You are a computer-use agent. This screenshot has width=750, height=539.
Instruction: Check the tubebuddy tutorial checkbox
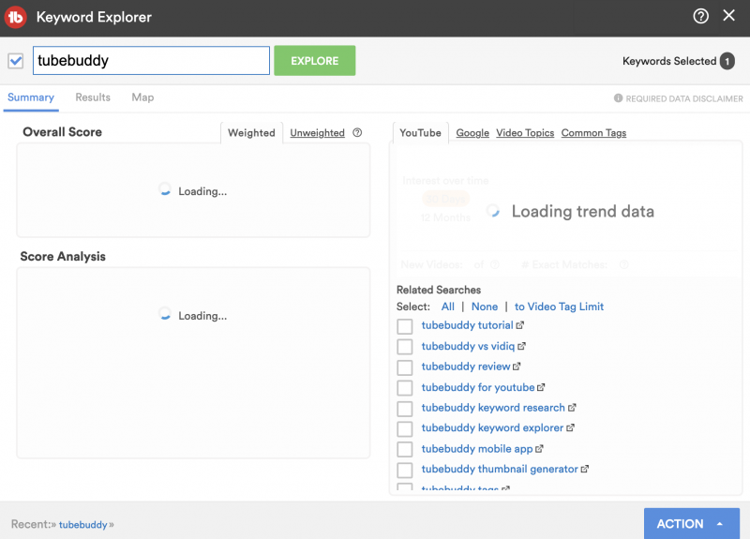coord(405,326)
